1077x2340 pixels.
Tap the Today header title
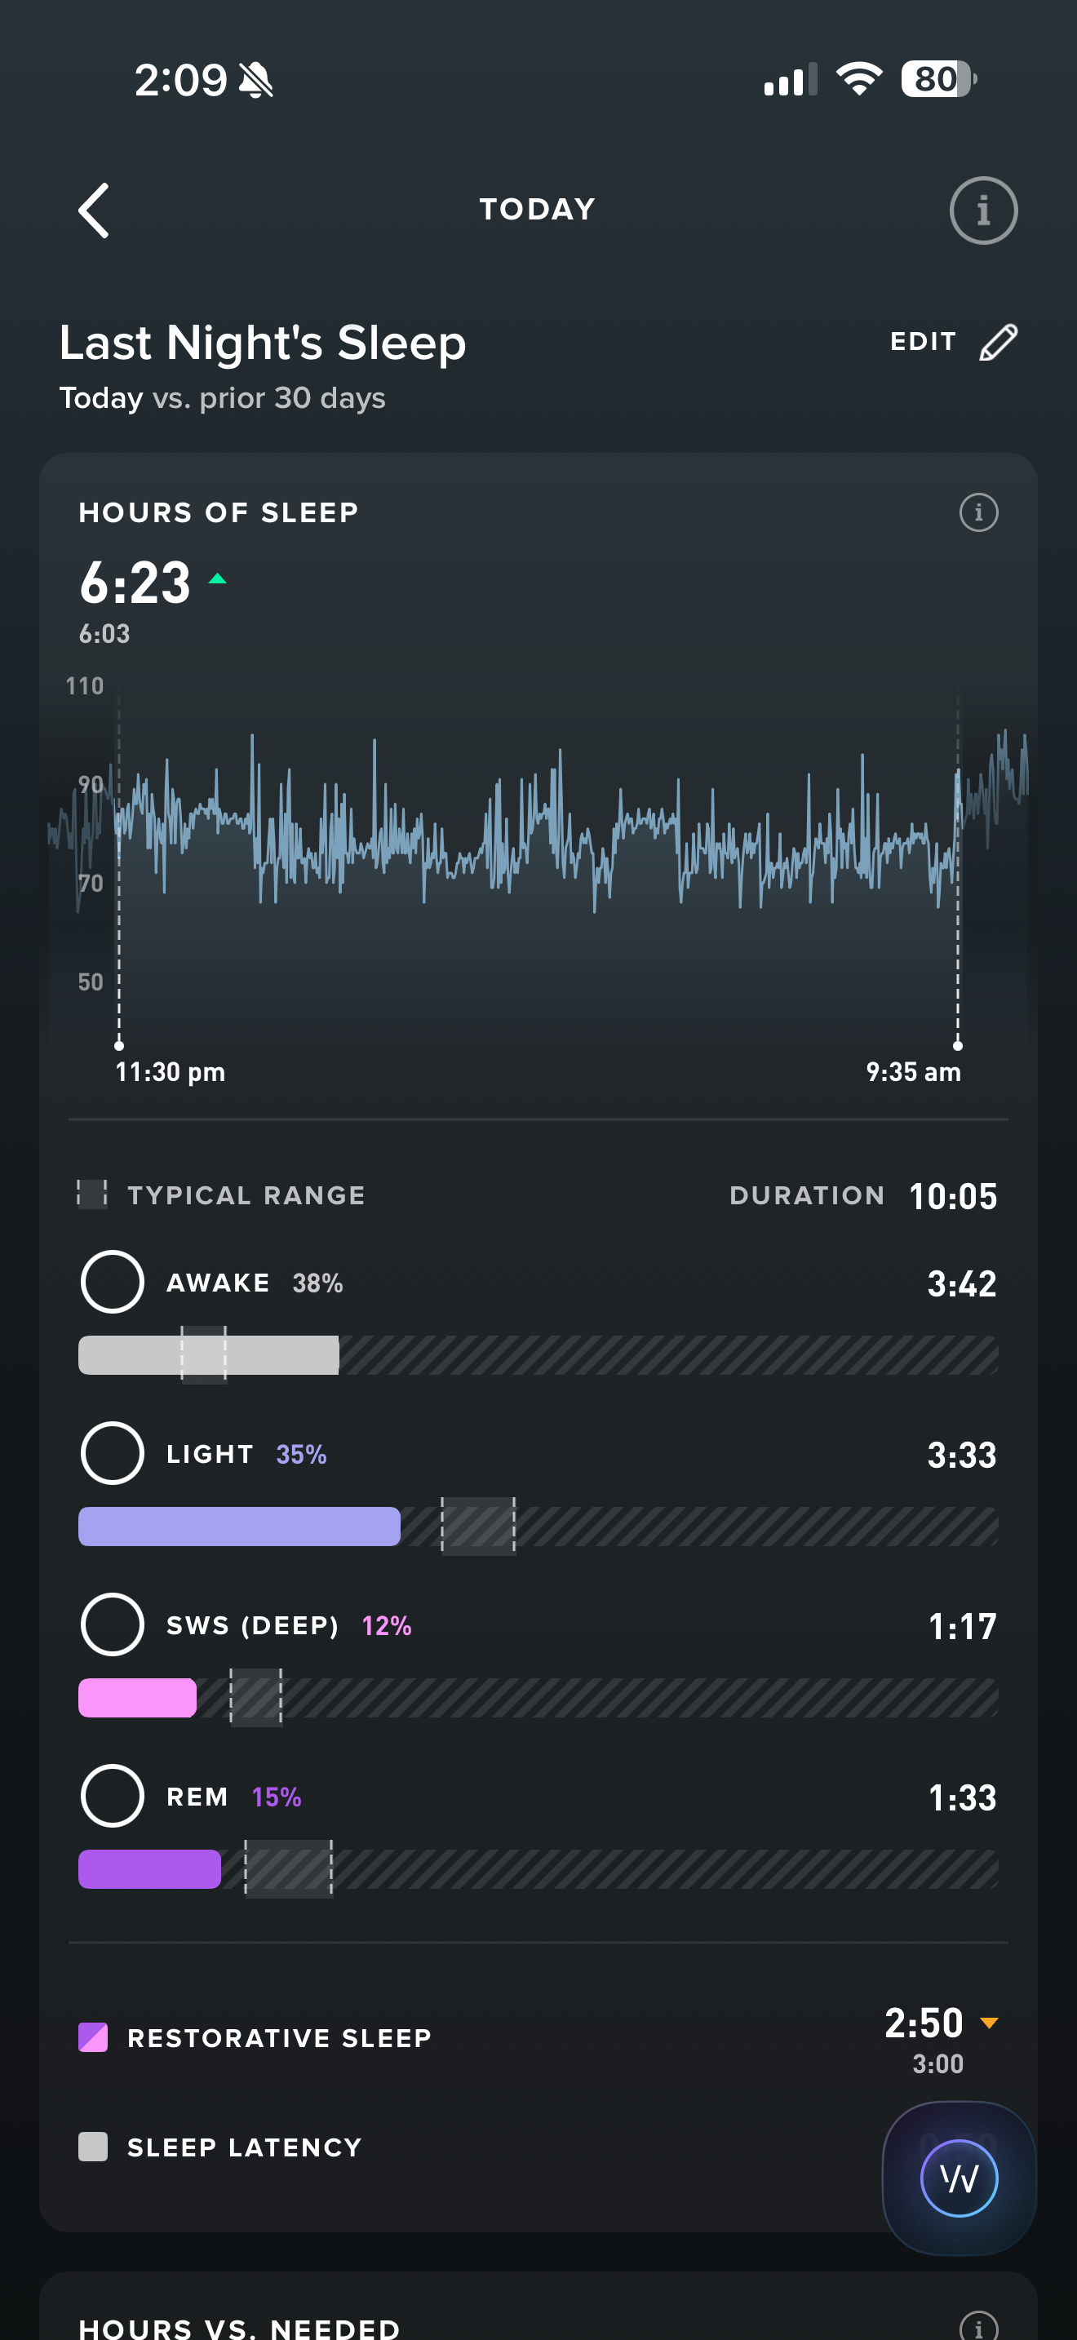538,210
